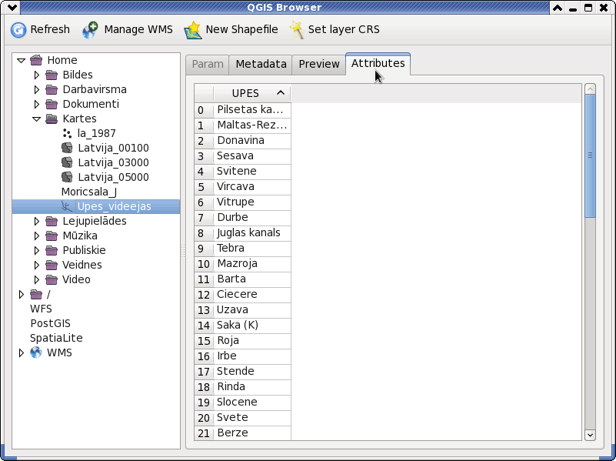Click the Berze cell

coord(252,433)
